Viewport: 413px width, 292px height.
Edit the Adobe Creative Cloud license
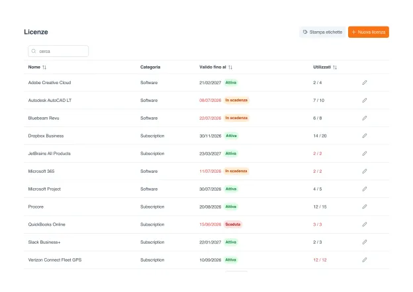[x=364, y=83]
